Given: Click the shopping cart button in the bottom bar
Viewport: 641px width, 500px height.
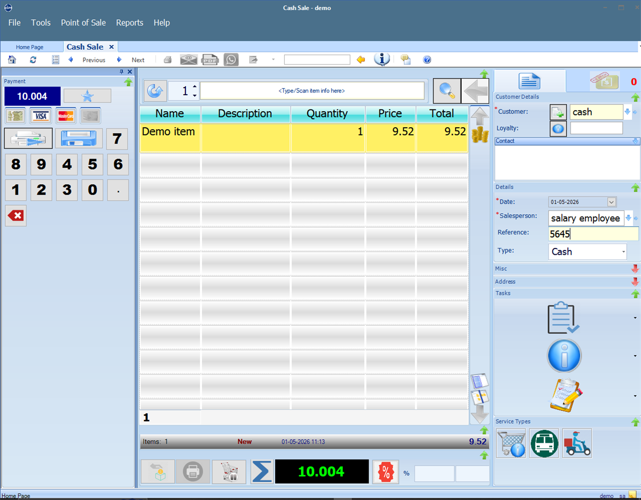Looking at the screenshot, I should [229, 472].
